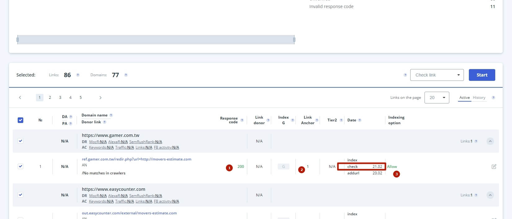Open ref.gamer.com.tw redir donor link
The height and width of the screenshot is (219, 512).
pyautogui.click(x=137, y=159)
